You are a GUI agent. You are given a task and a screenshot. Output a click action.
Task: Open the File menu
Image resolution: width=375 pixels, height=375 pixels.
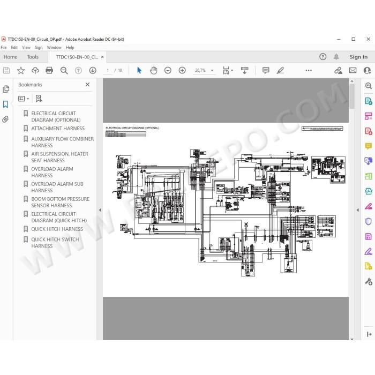4,47
